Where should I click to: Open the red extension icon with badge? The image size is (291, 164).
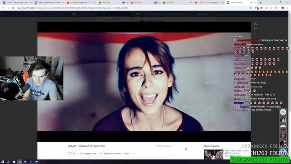[x=257, y=8]
